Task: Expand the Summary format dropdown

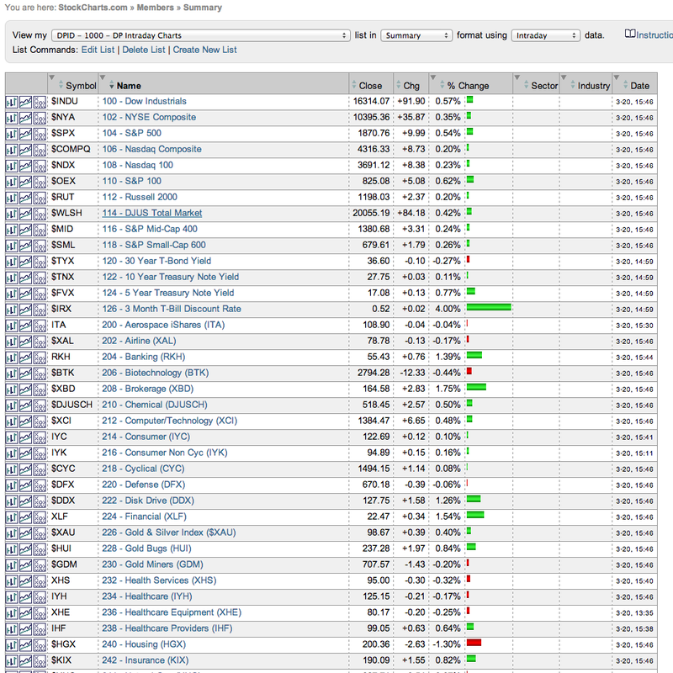Action: 416,35
